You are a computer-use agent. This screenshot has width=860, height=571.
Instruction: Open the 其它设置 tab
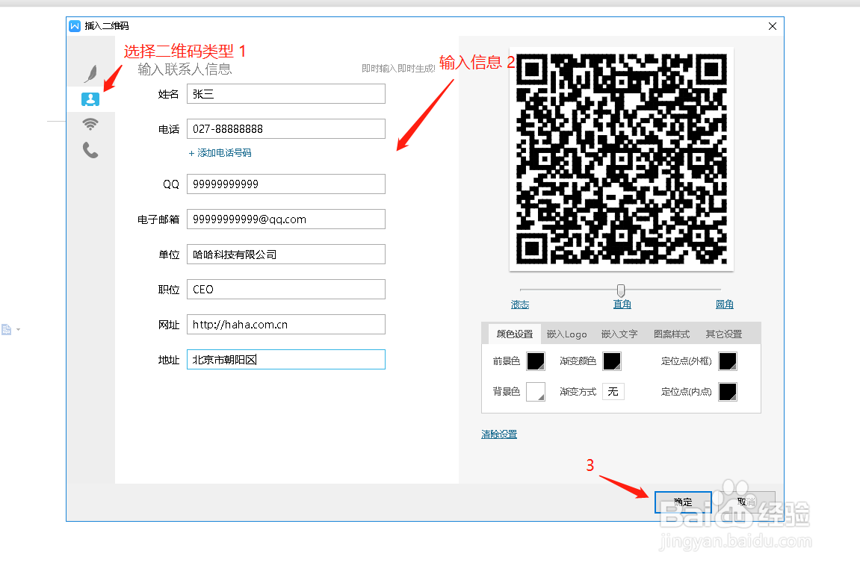(x=724, y=334)
